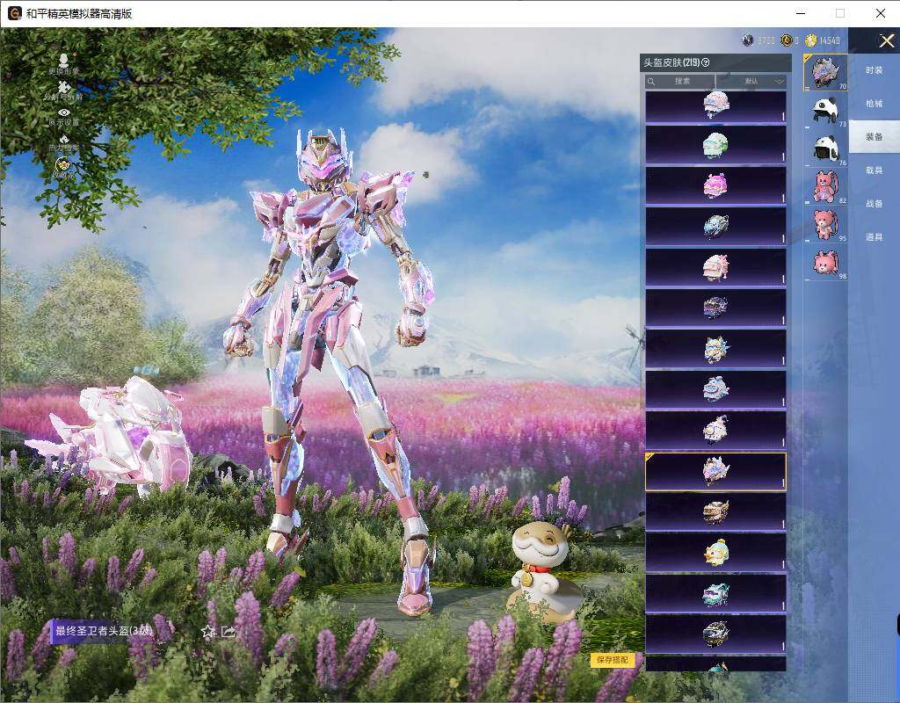Close the wardrobe with the X icon

point(886,40)
